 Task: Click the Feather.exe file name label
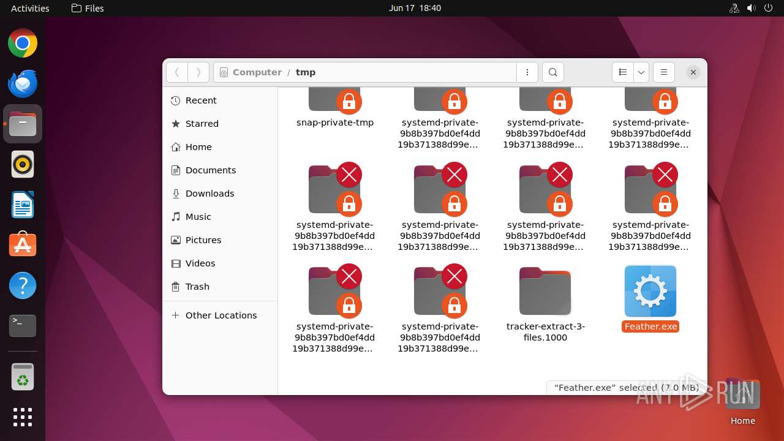click(650, 326)
